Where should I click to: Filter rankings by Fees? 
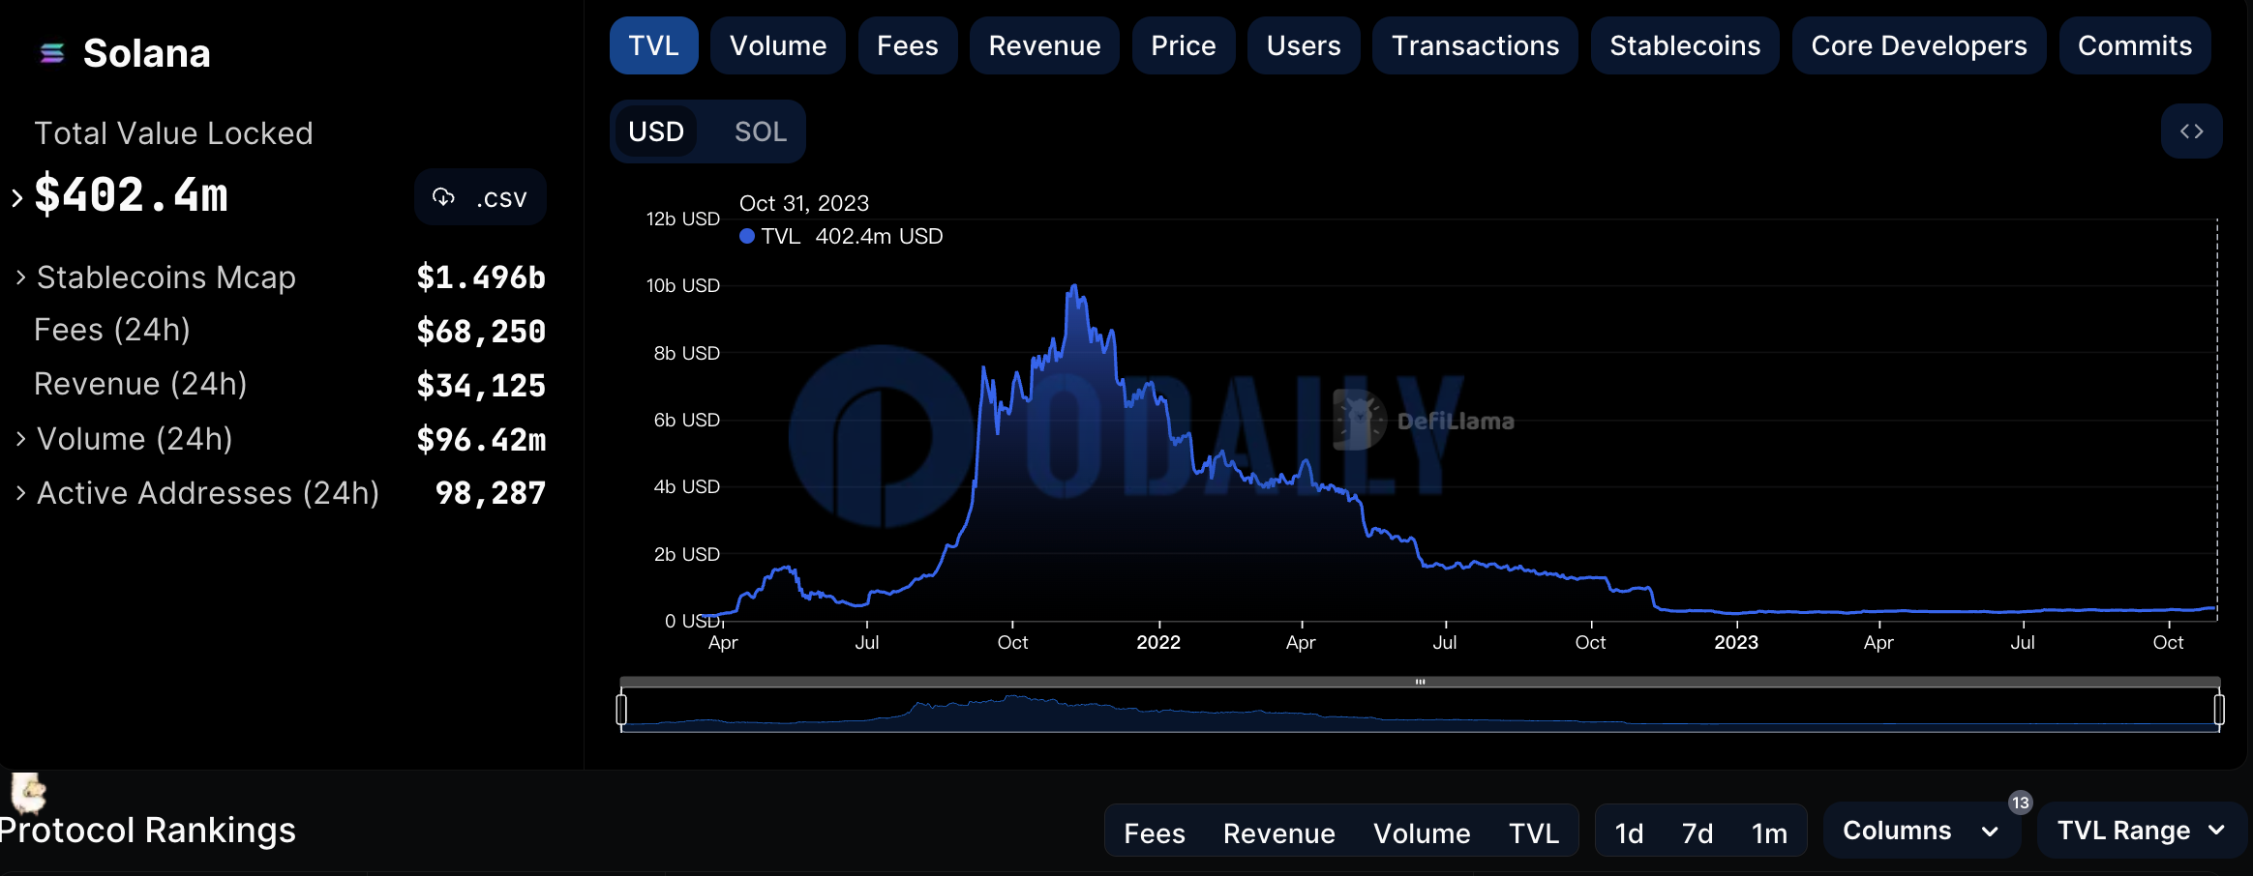pos(1155,833)
